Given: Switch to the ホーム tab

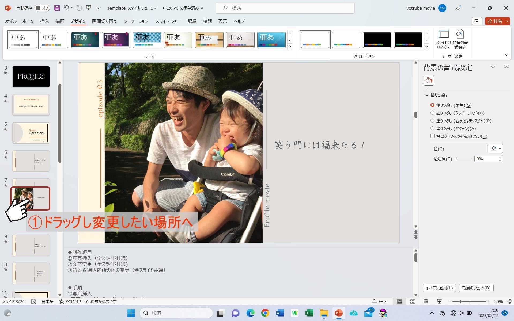Looking at the screenshot, I should pos(28,21).
